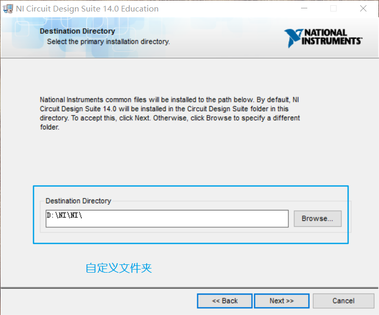This screenshot has width=379, height=315.
Task: Click the Browse... button
Action: [317, 218]
